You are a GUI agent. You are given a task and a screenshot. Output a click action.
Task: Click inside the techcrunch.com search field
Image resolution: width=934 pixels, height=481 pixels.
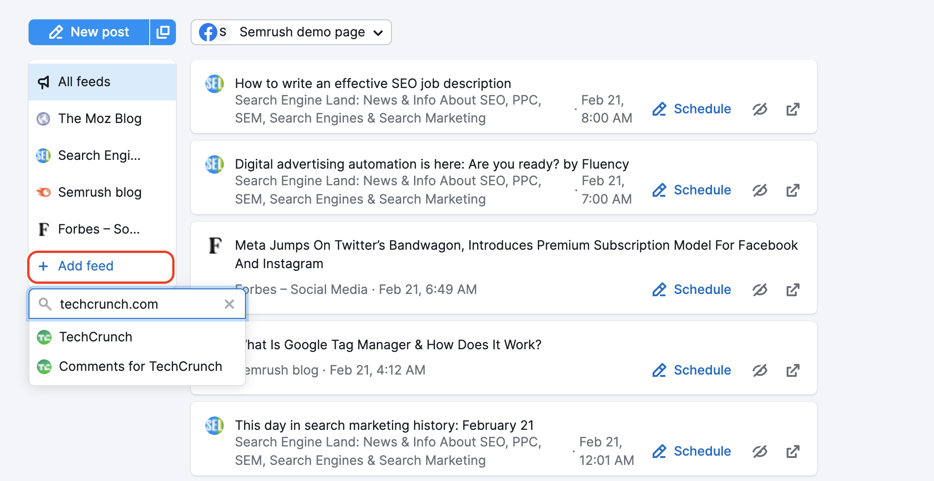129,304
